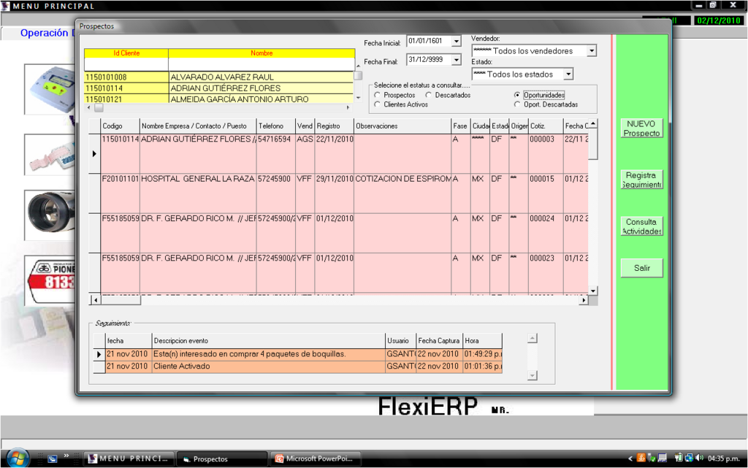
Task: Click the Show Desktop quick launch icon
Action: [53, 459]
